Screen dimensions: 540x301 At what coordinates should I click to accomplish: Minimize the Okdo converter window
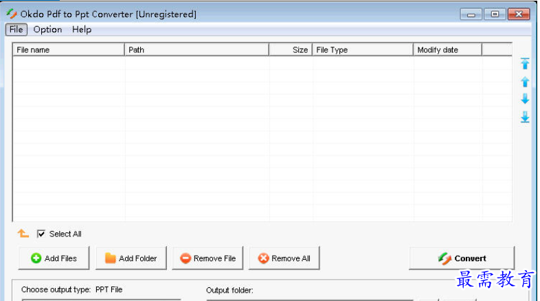[471, 14]
